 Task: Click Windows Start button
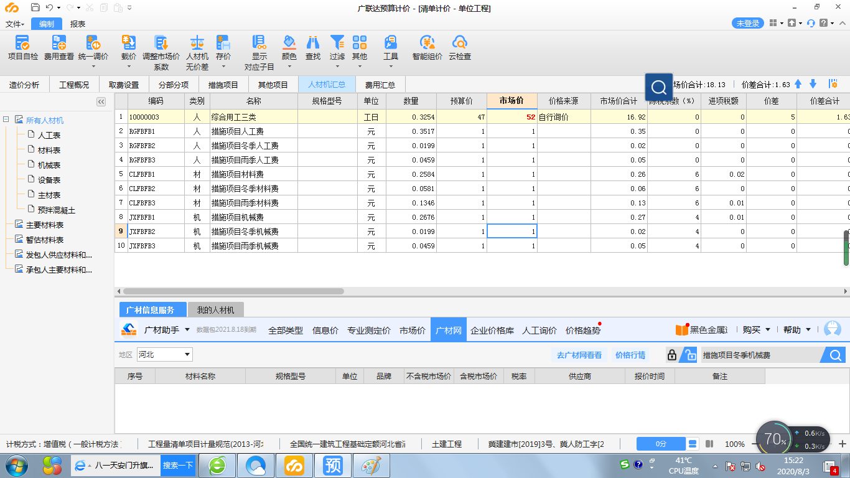pos(17,465)
